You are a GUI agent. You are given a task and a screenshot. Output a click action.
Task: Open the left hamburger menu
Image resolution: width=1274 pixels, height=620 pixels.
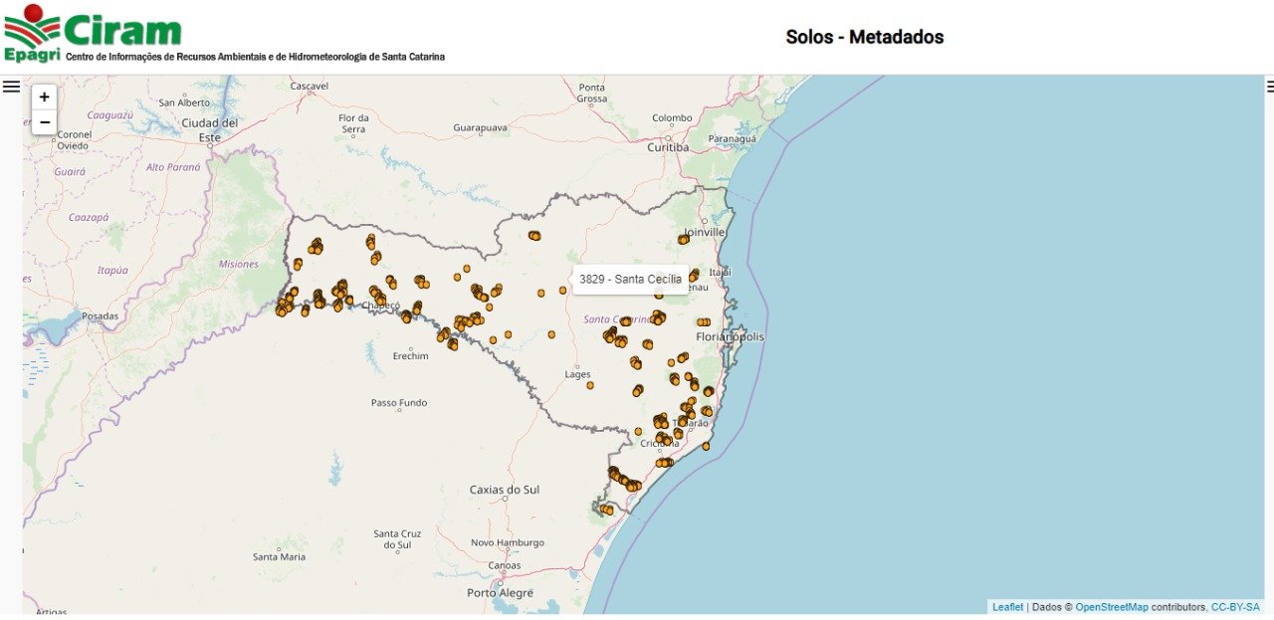(11, 87)
